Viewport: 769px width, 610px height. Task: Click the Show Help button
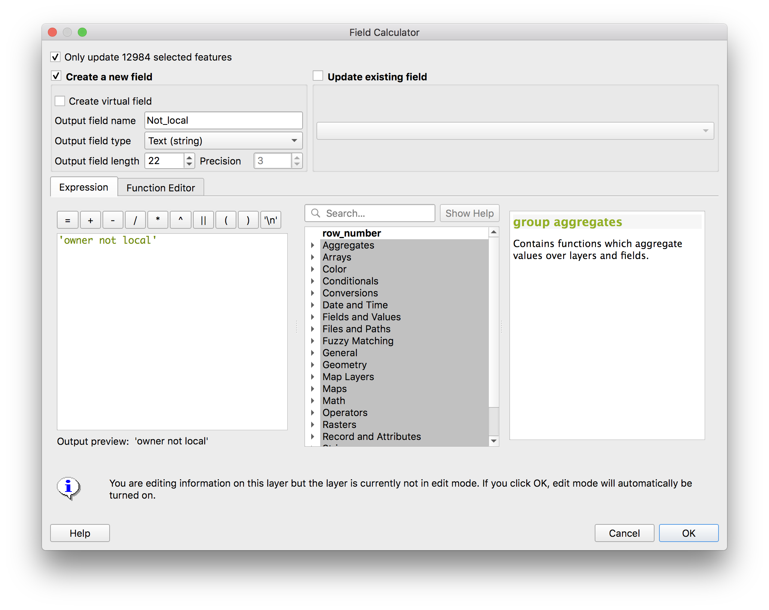[x=469, y=213]
